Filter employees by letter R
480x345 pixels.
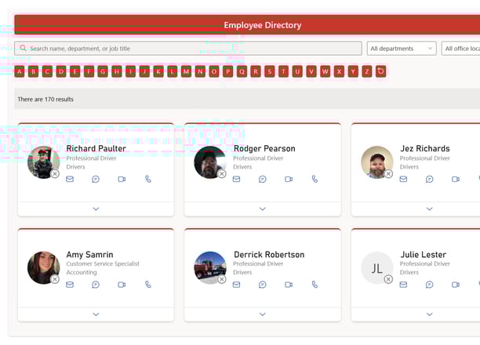[256, 71]
